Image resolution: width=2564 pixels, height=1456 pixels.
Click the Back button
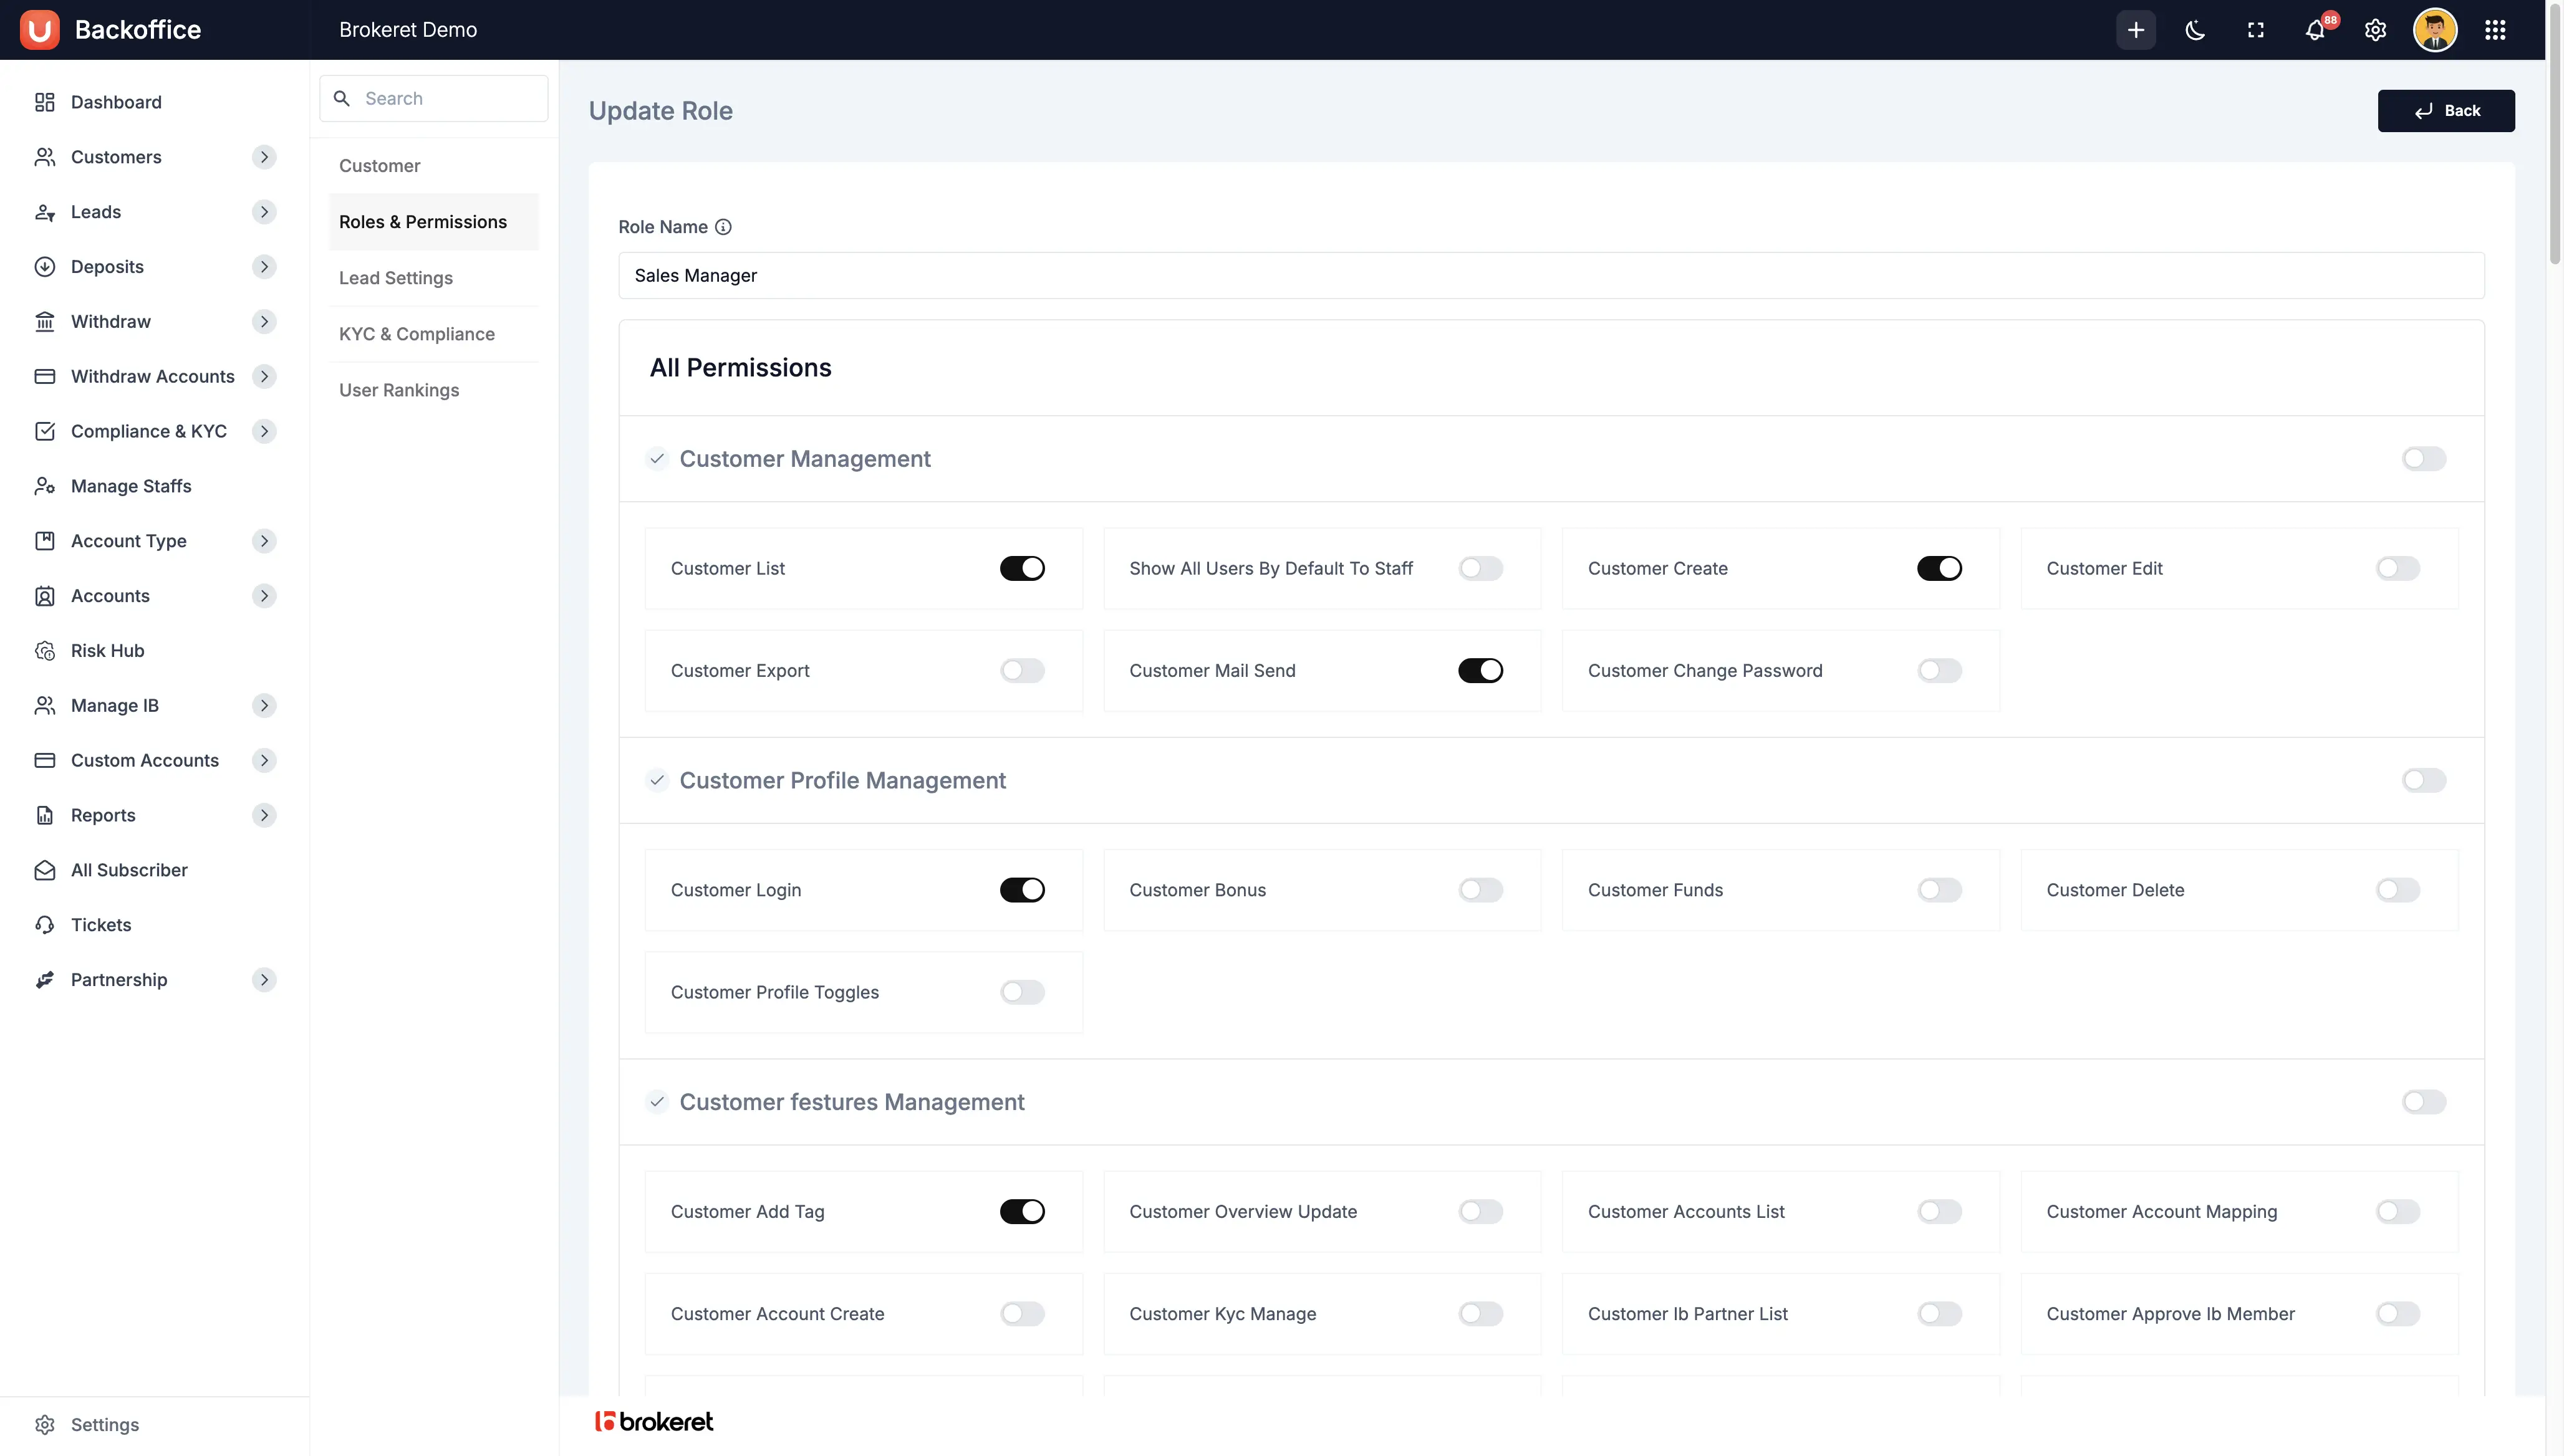2446,110
